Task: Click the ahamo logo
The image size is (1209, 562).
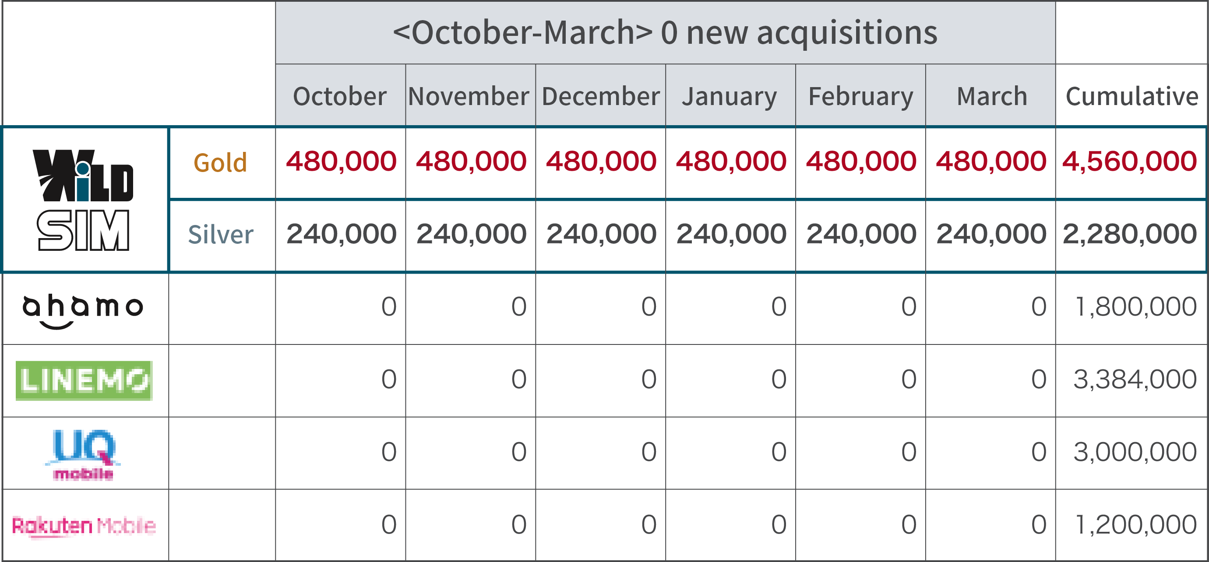Action: (83, 312)
